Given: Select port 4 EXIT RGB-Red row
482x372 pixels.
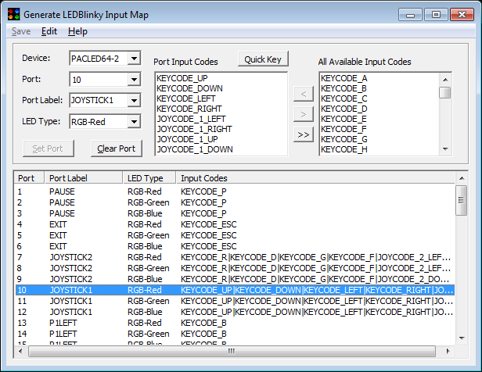Looking at the screenshot, I should click(236, 224).
